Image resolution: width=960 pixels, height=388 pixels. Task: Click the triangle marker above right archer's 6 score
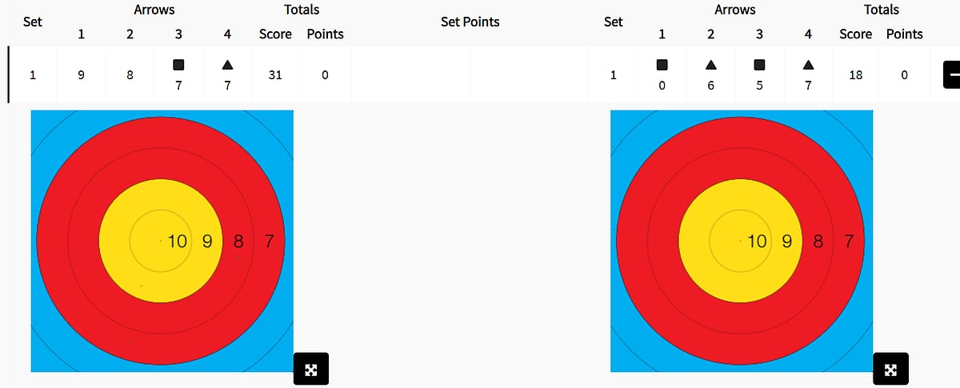point(710,65)
